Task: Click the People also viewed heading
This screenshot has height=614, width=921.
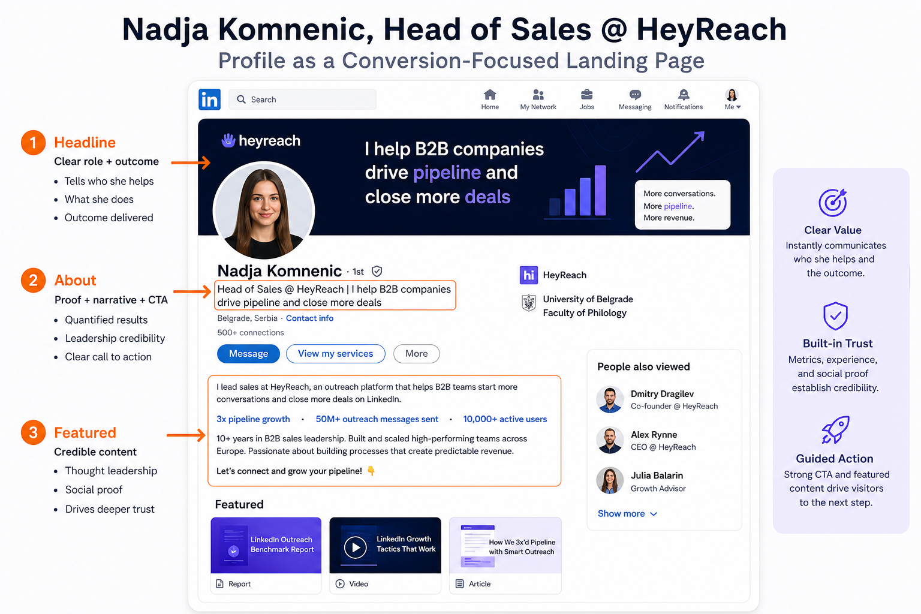Action: pyautogui.click(x=643, y=367)
